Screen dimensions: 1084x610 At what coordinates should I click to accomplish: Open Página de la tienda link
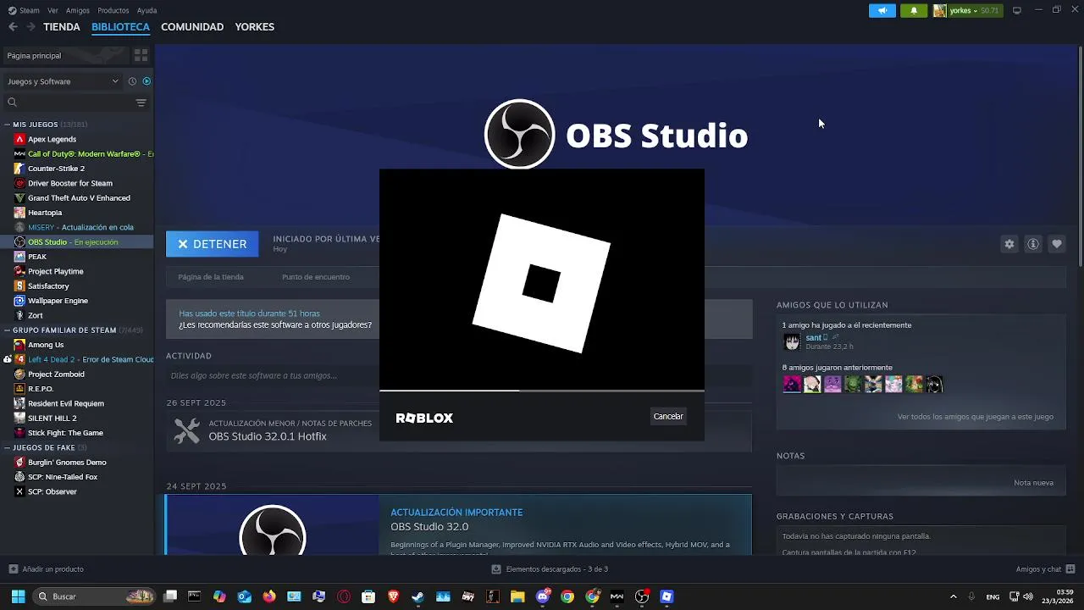(211, 277)
